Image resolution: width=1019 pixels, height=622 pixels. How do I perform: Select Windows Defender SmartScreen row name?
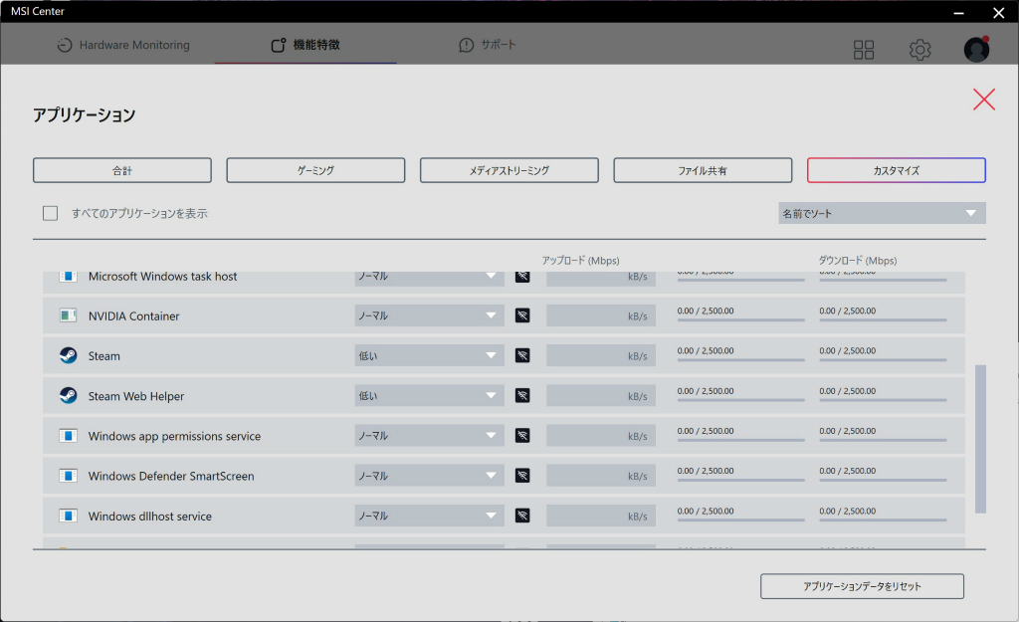(171, 476)
